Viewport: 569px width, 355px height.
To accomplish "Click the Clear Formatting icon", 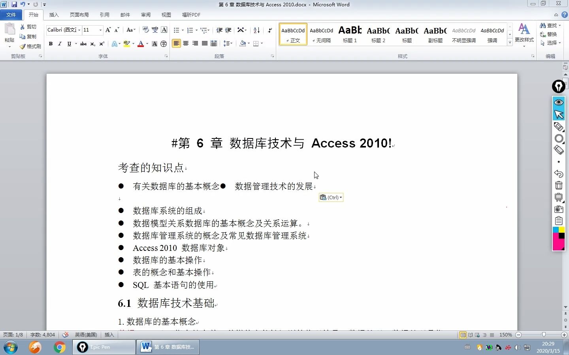I will [x=145, y=30].
